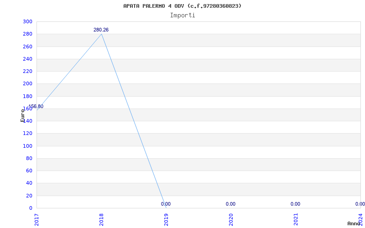Click the 2019 x-axis label
The image size is (365, 228).
(x=166, y=220)
